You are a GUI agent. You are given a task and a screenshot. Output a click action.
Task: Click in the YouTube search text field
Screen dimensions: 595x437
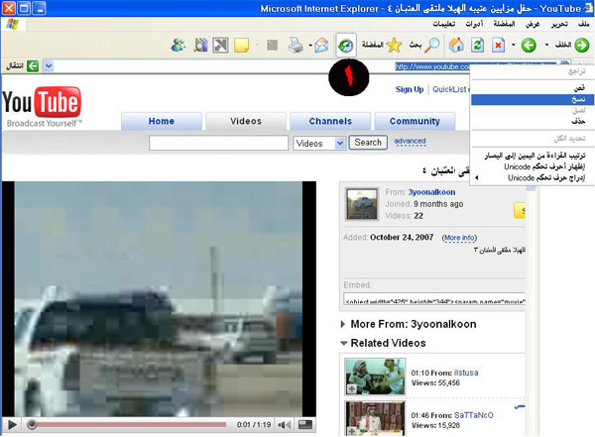pyautogui.click(x=218, y=143)
